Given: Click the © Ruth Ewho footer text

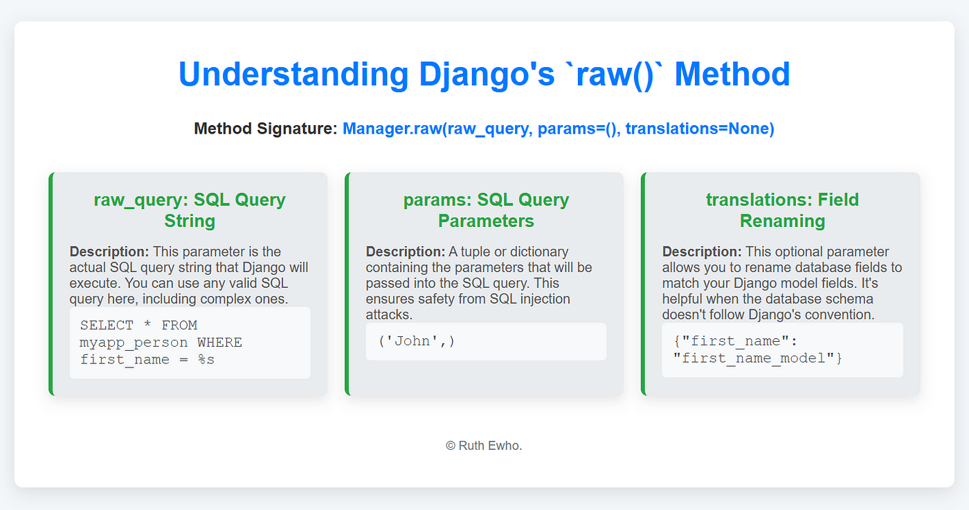Looking at the screenshot, I should point(484,446).
